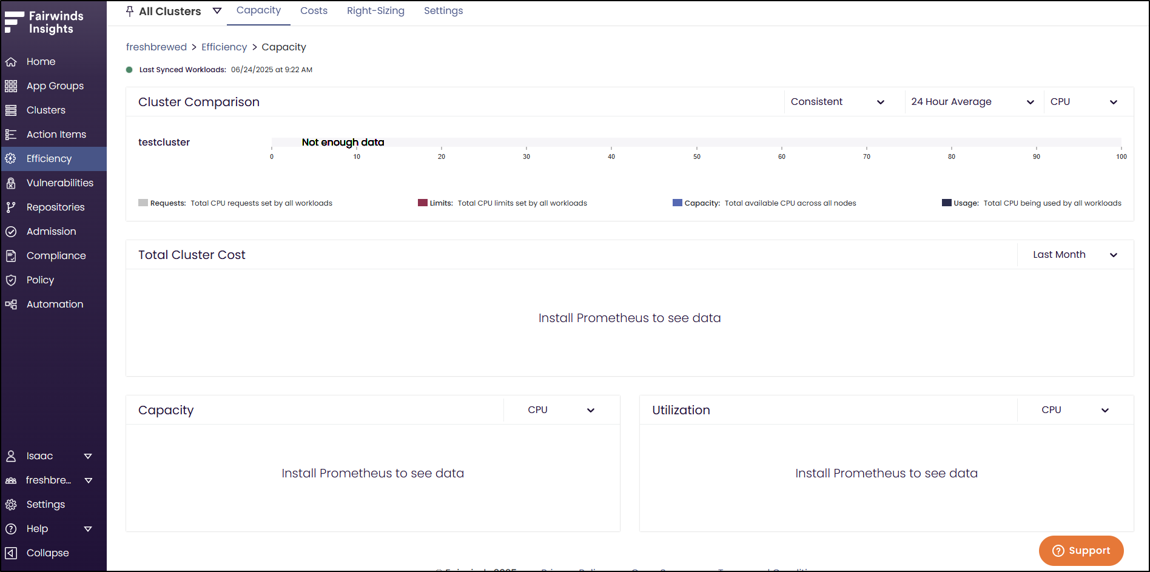This screenshot has width=1150, height=572.
Task: Click the Vulnerabilities lock icon
Action: (x=11, y=183)
